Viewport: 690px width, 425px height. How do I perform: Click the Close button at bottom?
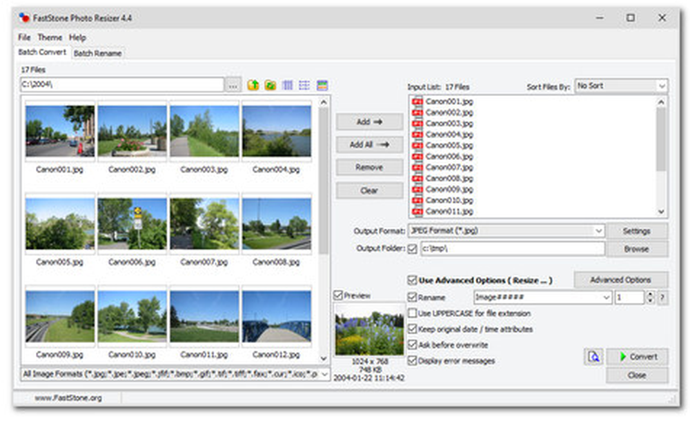pyautogui.click(x=637, y=375)
